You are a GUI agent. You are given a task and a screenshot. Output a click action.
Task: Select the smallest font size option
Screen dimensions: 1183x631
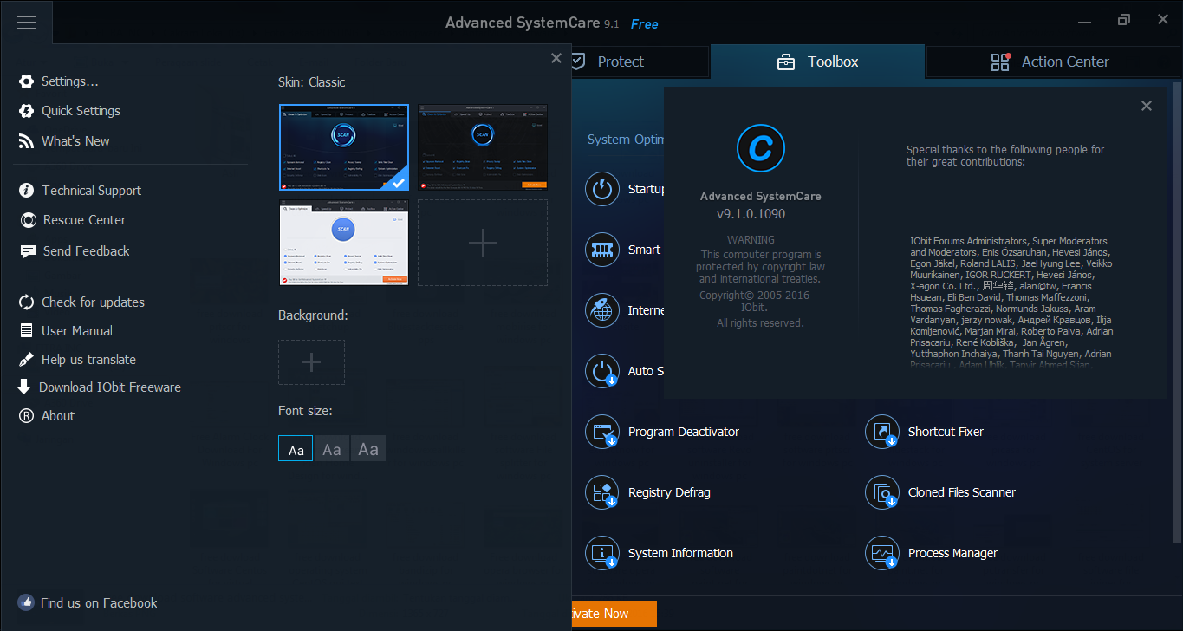click(295, 448)
